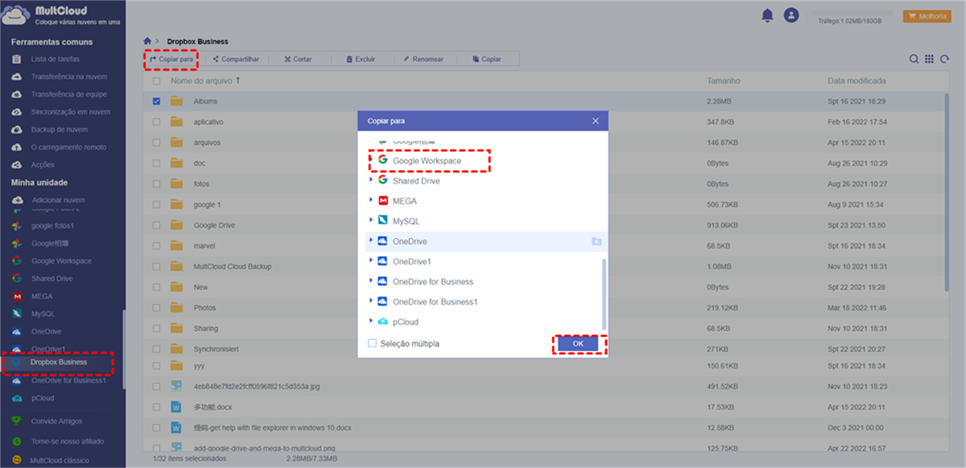Expand OneDrive in the dialog tree
The image size is (966, 468).
click(x=370, y=241)
